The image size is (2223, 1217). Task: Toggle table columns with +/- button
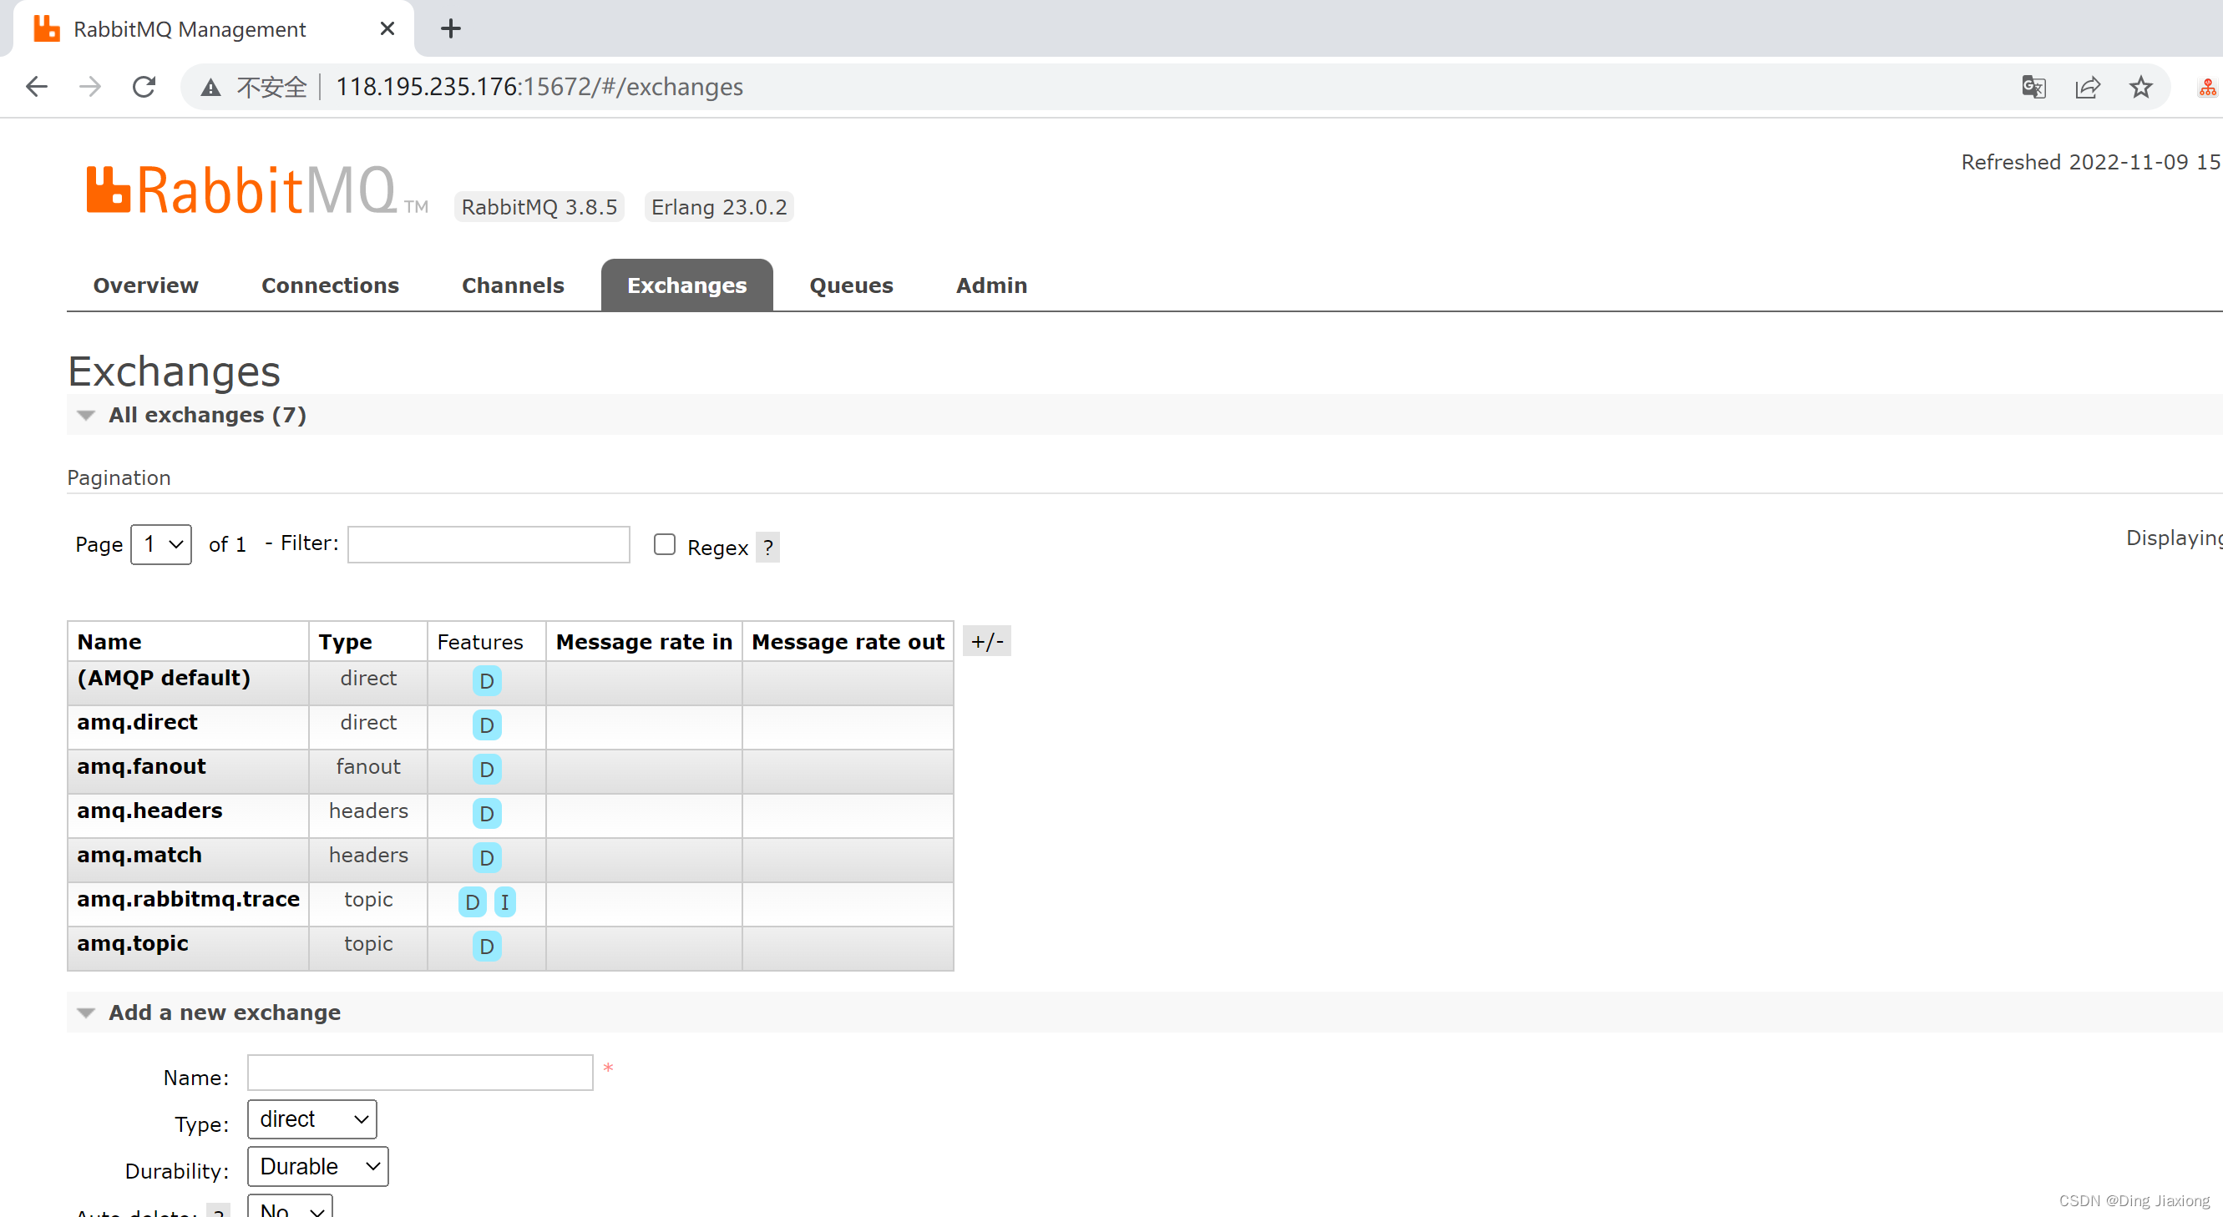tap(986, 641)
